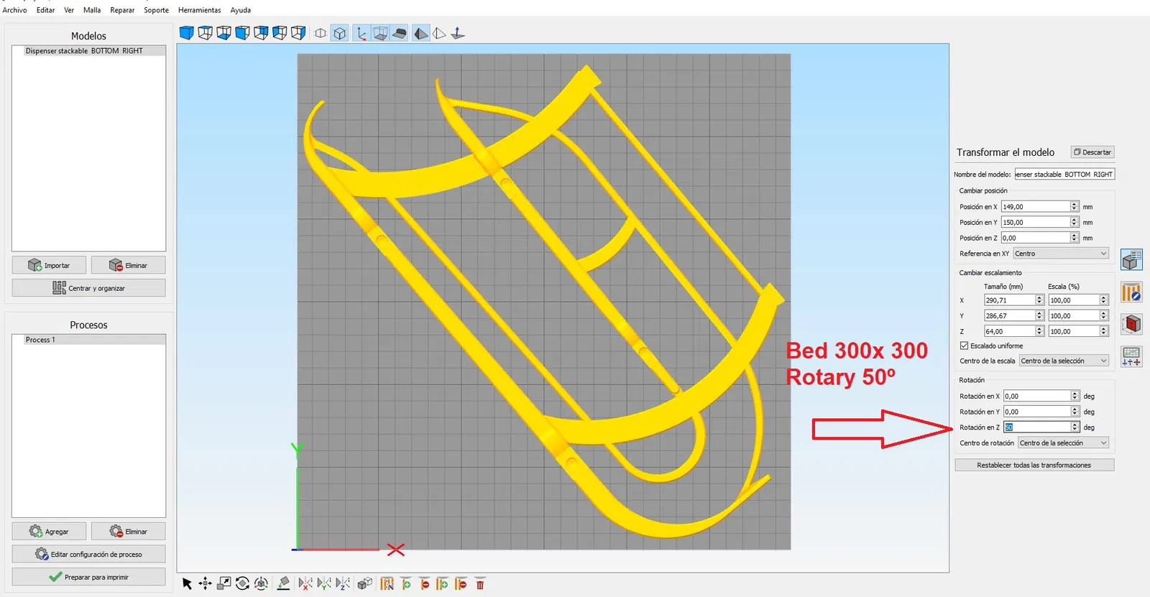Select Dispenser stackable BOTTOM RIGHT model
The width and height of the screenshot is (1150, 597).
coord(88,51)
